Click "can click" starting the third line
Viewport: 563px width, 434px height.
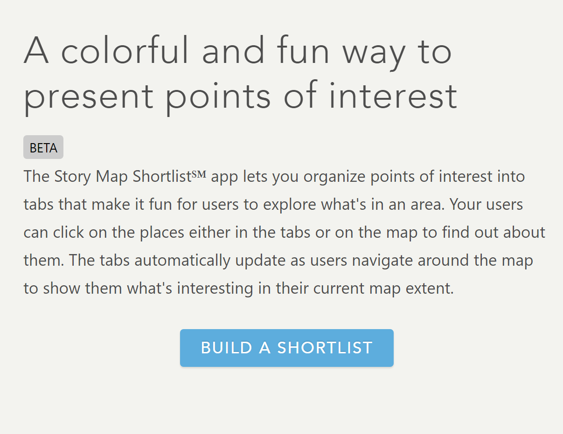(54, 233)
